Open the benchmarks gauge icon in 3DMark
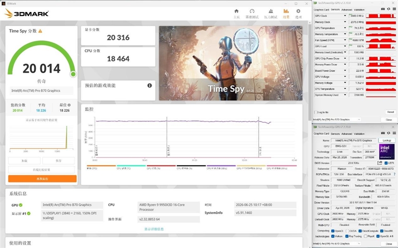The height and width of the screenshot is (248, 398). 252,11
